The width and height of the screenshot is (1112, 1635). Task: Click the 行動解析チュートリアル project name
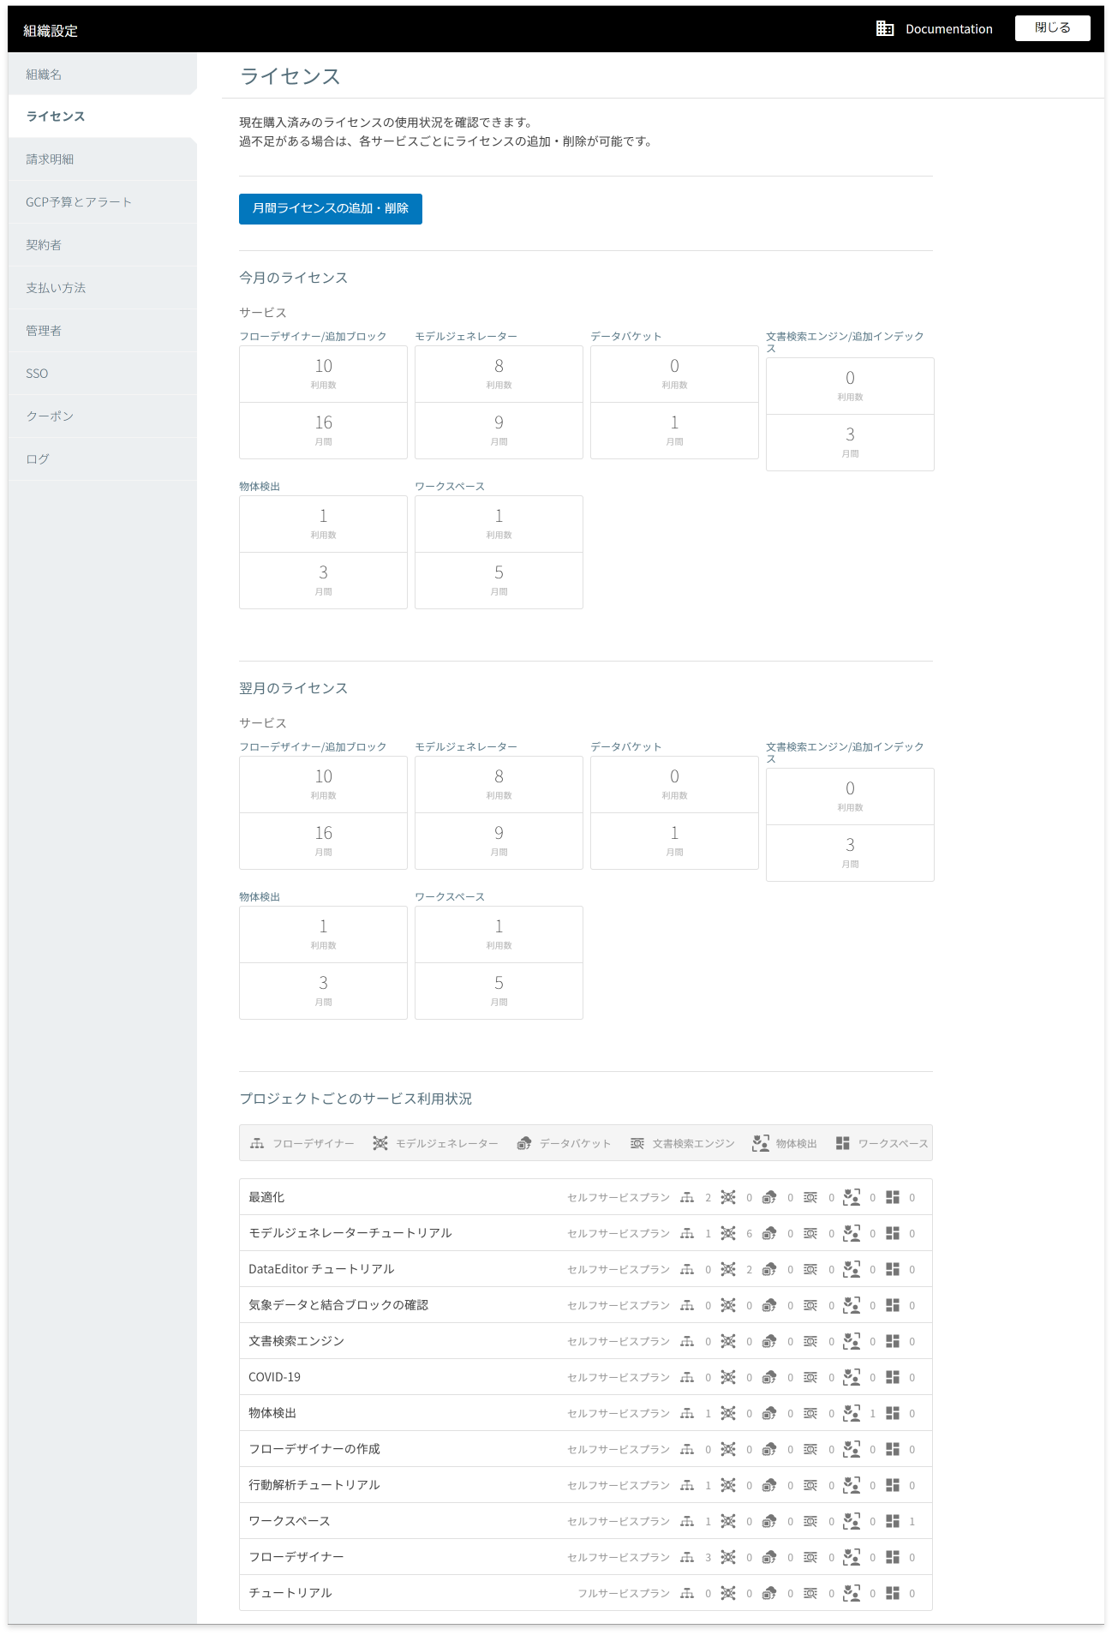(x=314, y=1485)
